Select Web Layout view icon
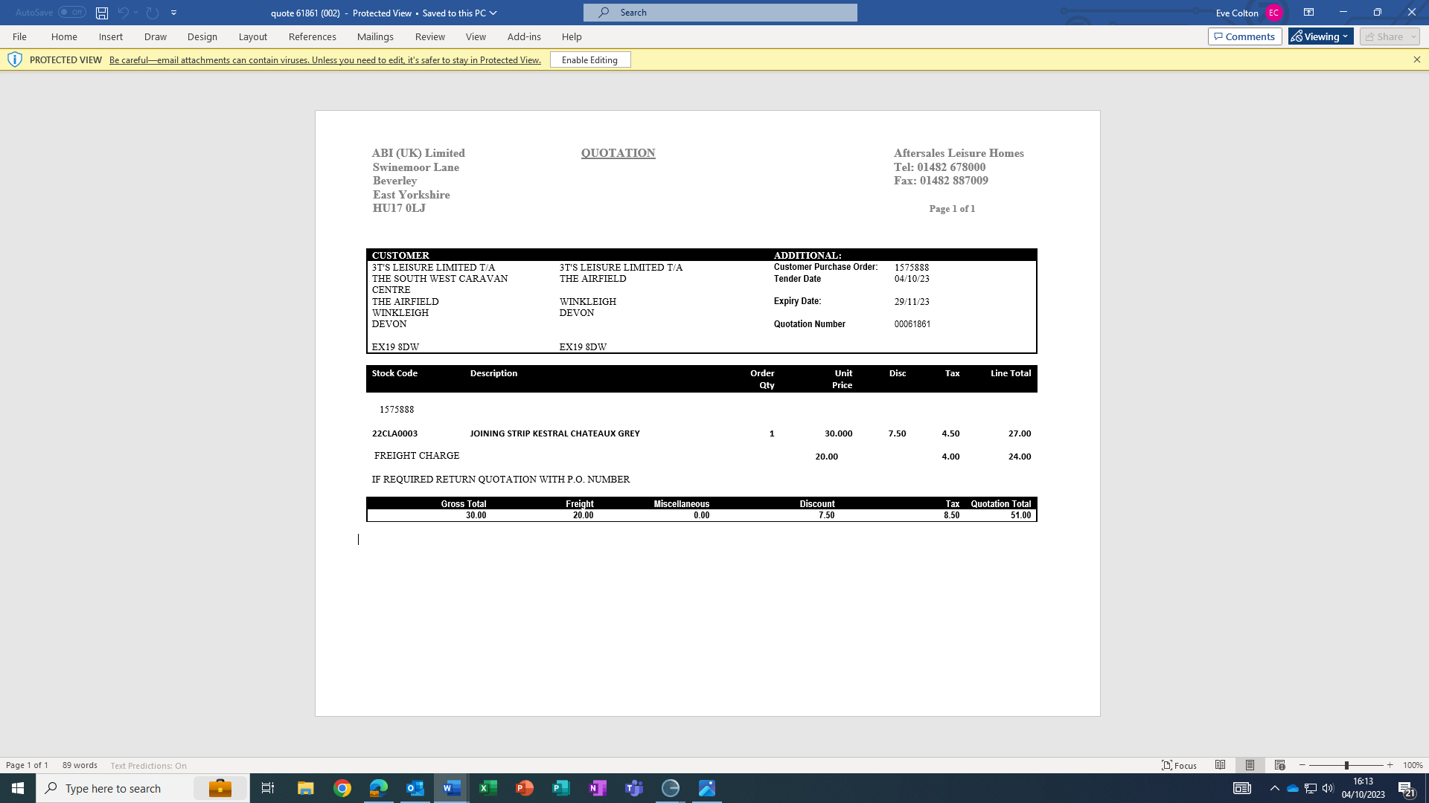This screenshot has height=803, width=1429. coord(1279,765)
